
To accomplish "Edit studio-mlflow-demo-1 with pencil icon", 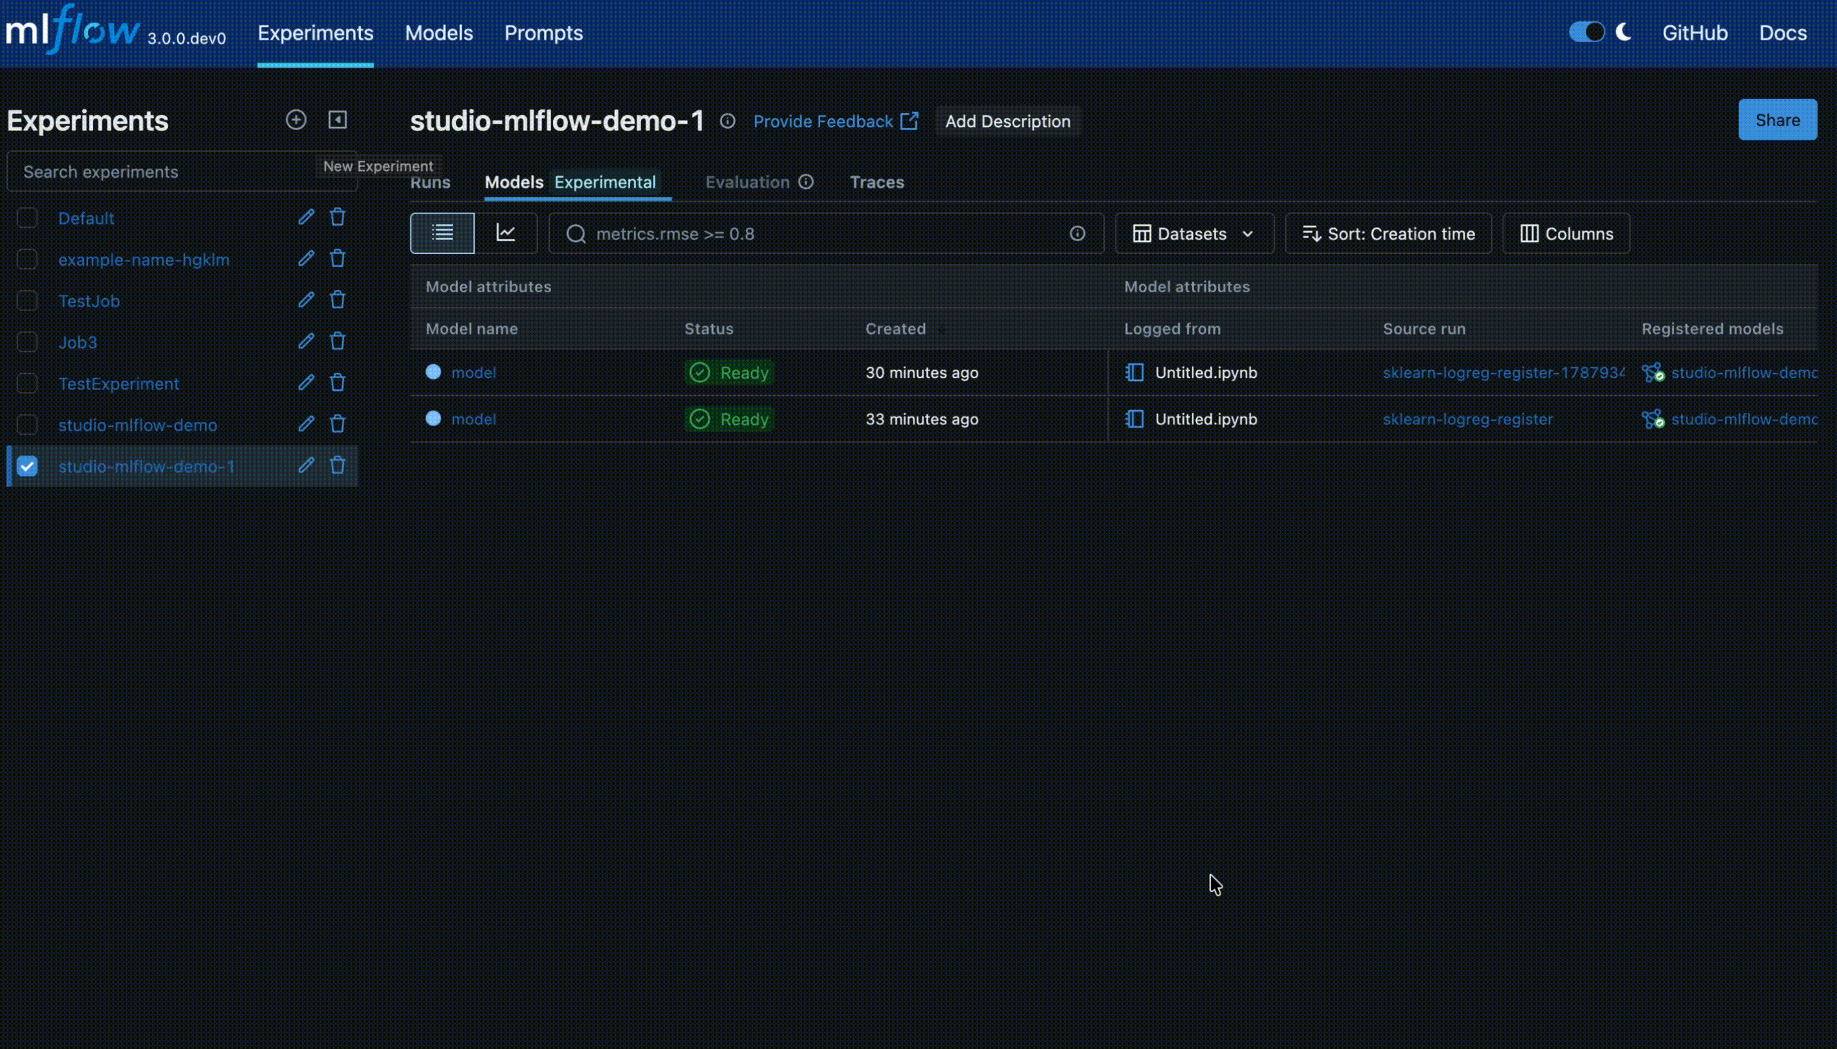I will 306,466.
